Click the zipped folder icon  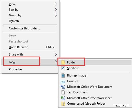tap(63, 104)
